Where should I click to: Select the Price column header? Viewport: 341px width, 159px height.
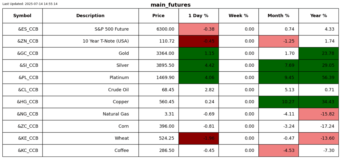click(x=158, y=16)
